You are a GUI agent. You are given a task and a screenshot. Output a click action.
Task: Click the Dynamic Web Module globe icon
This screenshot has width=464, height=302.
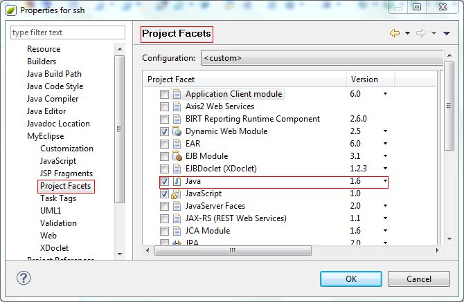177,131
